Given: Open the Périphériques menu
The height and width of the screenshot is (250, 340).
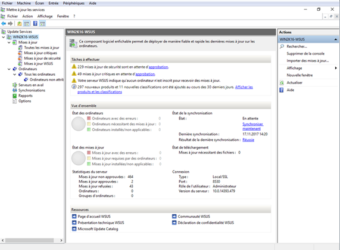Looking at the screenshot, I should tap(73, 3).
